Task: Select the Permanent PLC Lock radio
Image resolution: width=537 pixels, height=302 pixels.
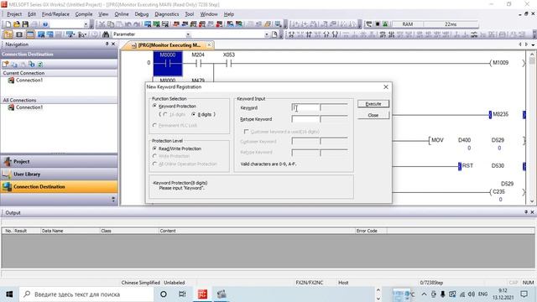Action: [154, 125]
